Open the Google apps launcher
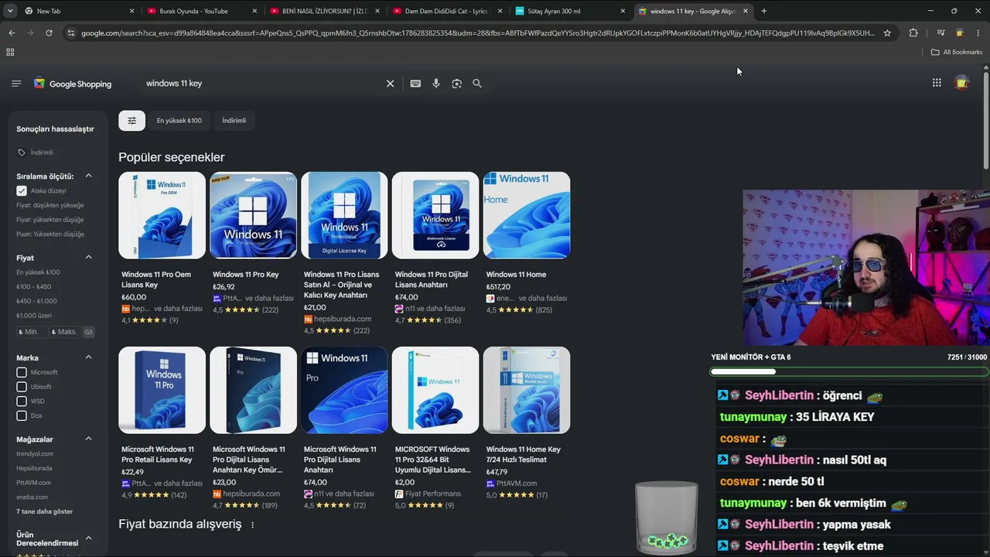 [937, 83]
